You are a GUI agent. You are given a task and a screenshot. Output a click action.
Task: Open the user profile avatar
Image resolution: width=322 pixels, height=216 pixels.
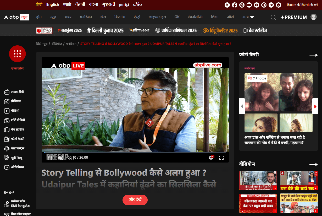coord(314,17)
